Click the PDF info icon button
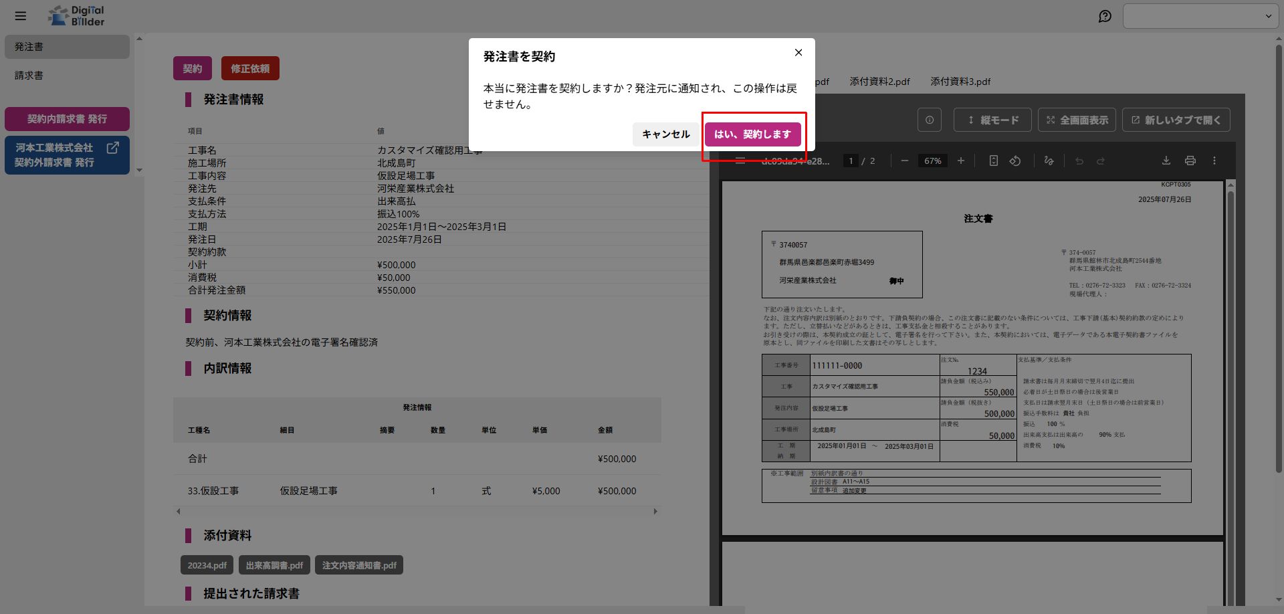Viewport: 1284px width, 614px height. (x=929, y=120)
